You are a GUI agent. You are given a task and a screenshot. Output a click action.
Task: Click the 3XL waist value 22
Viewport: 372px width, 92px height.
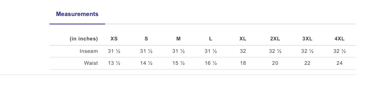coord(307,63)
